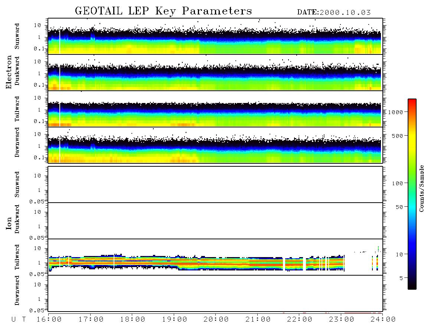Screen dimensions: 424x326
Task: Select the Ion "Duskward" axis label
Action: [17, 219]
